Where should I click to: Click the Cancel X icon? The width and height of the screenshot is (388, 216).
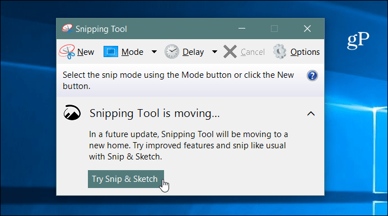coord(230,51)
